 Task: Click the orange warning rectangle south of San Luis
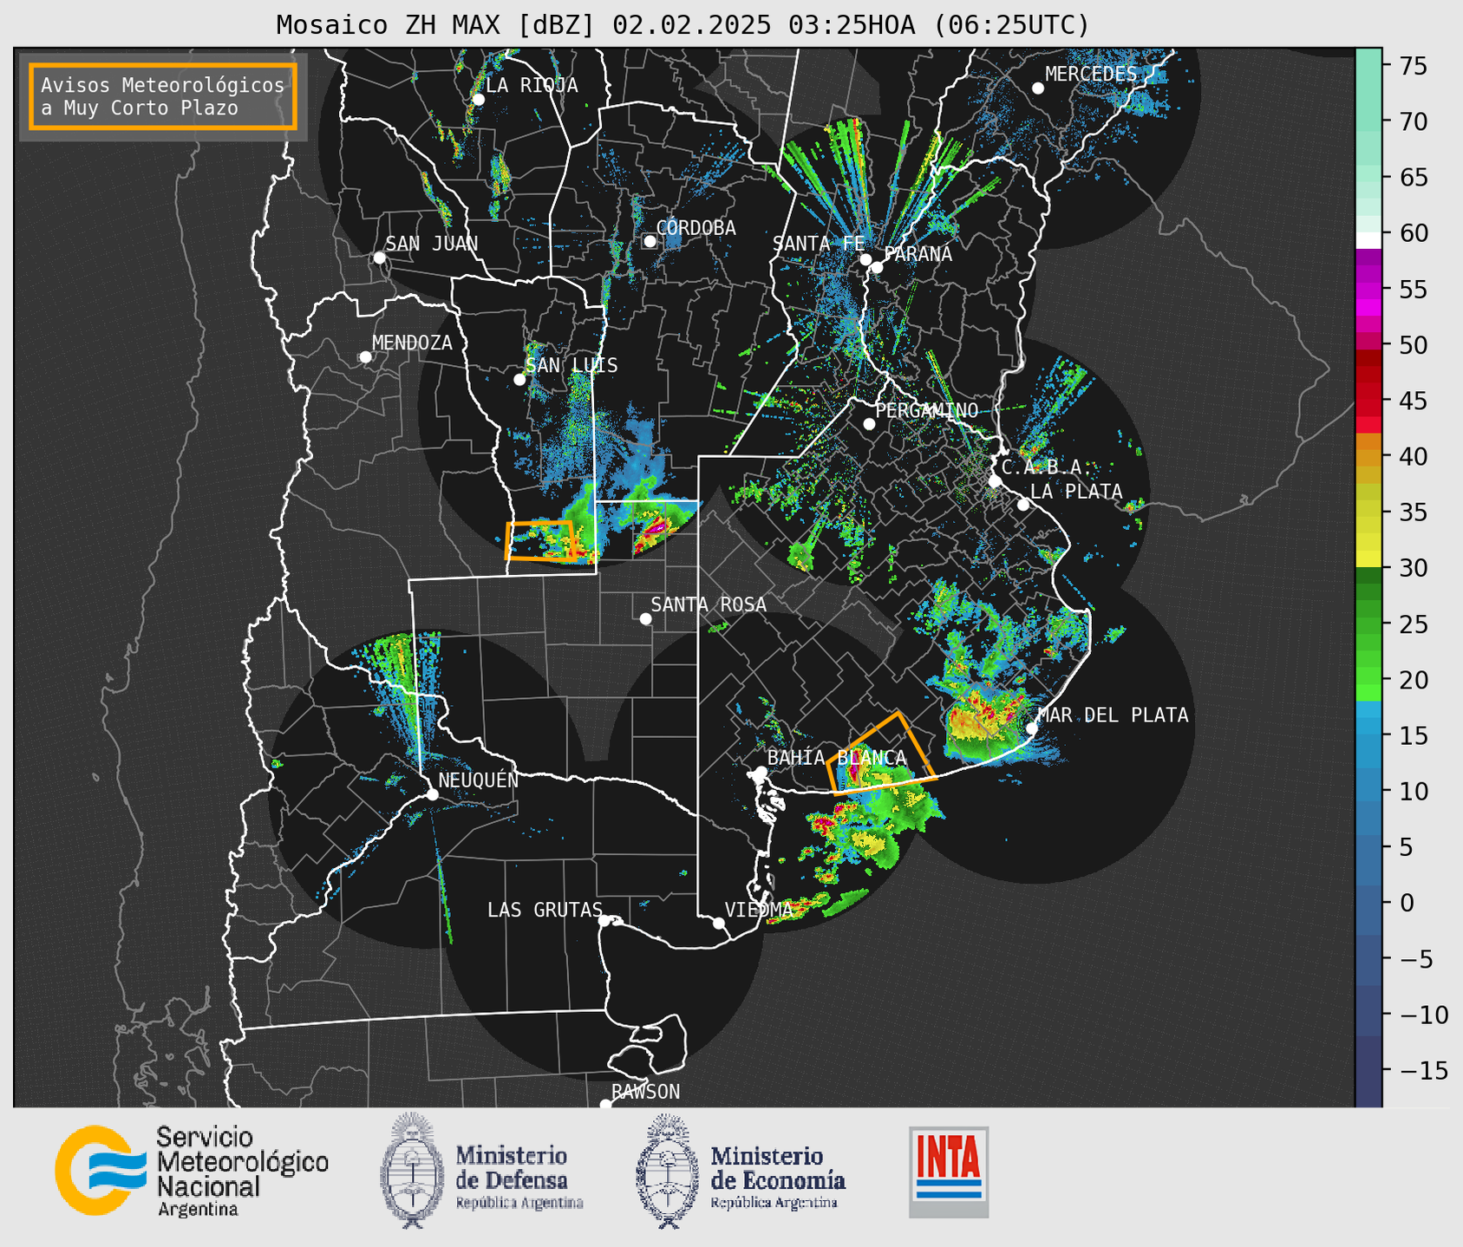coord(541,540)
